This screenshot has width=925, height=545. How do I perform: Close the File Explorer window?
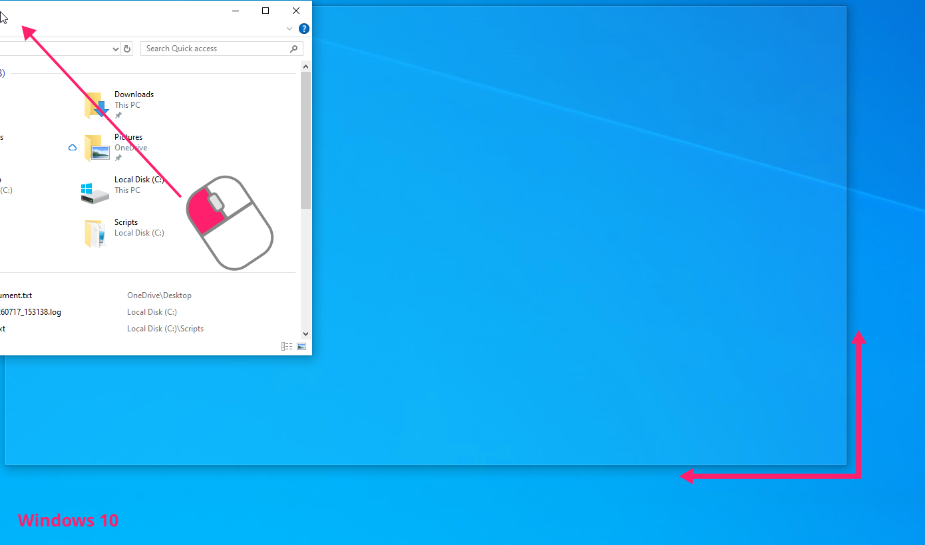(x=296, y=11)
